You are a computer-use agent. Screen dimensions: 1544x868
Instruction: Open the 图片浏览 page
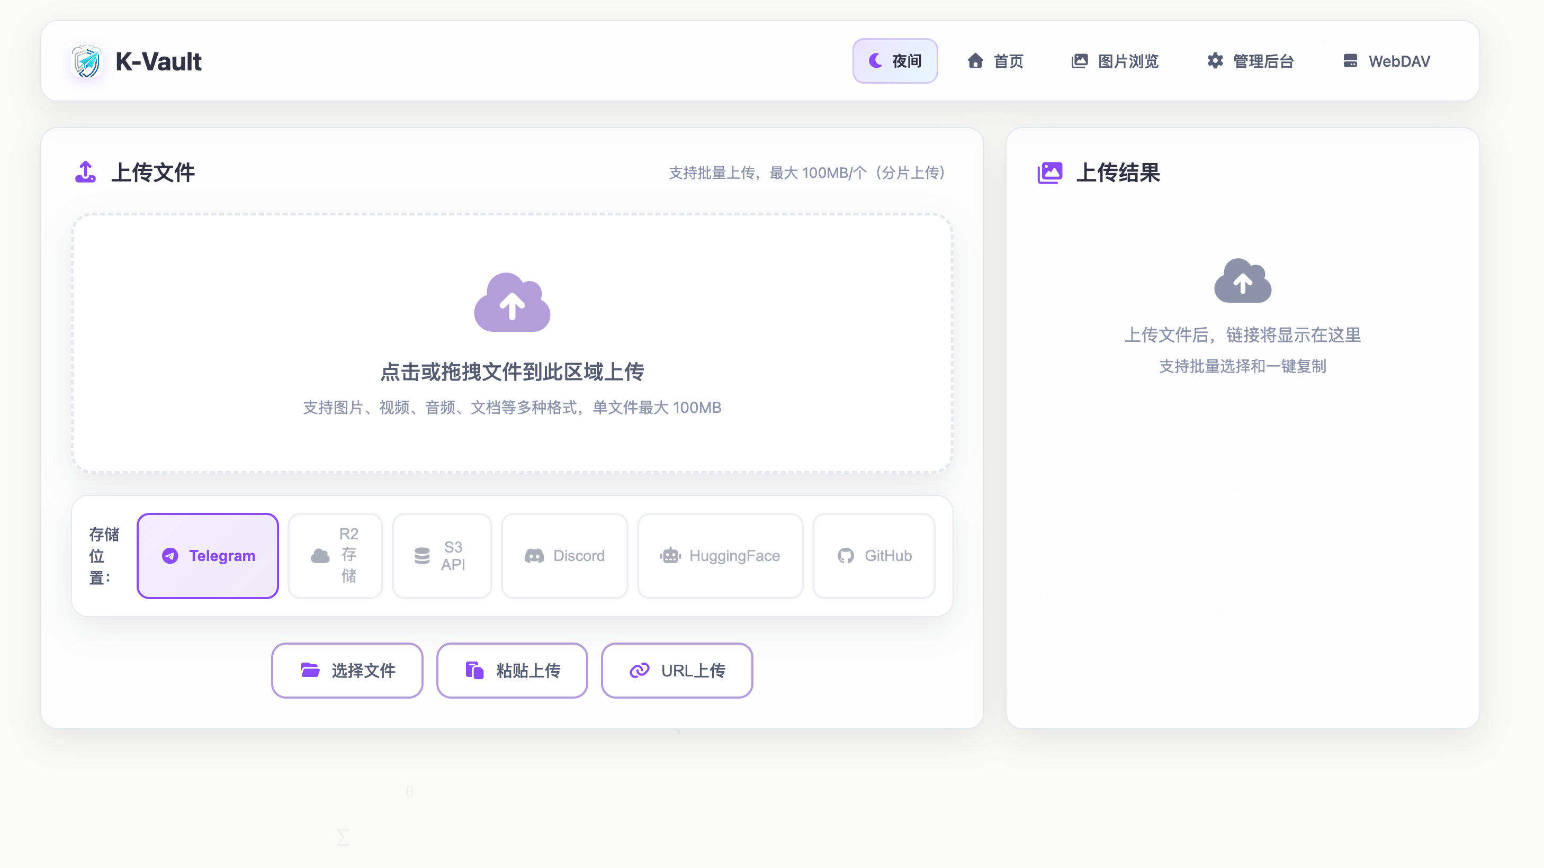1115,60
